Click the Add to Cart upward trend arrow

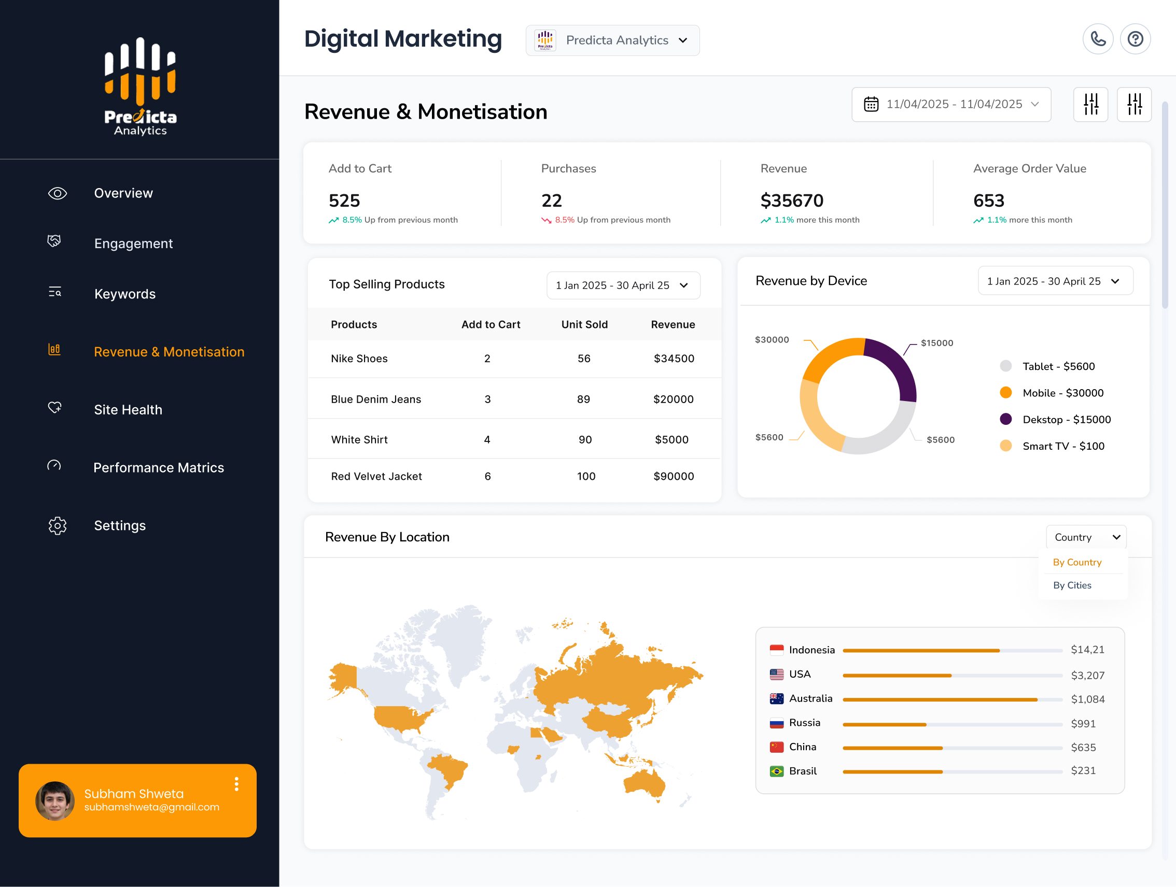point(333,220)
